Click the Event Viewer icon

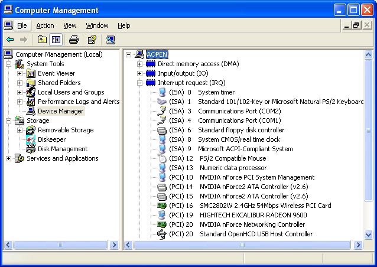coord(31,73)
